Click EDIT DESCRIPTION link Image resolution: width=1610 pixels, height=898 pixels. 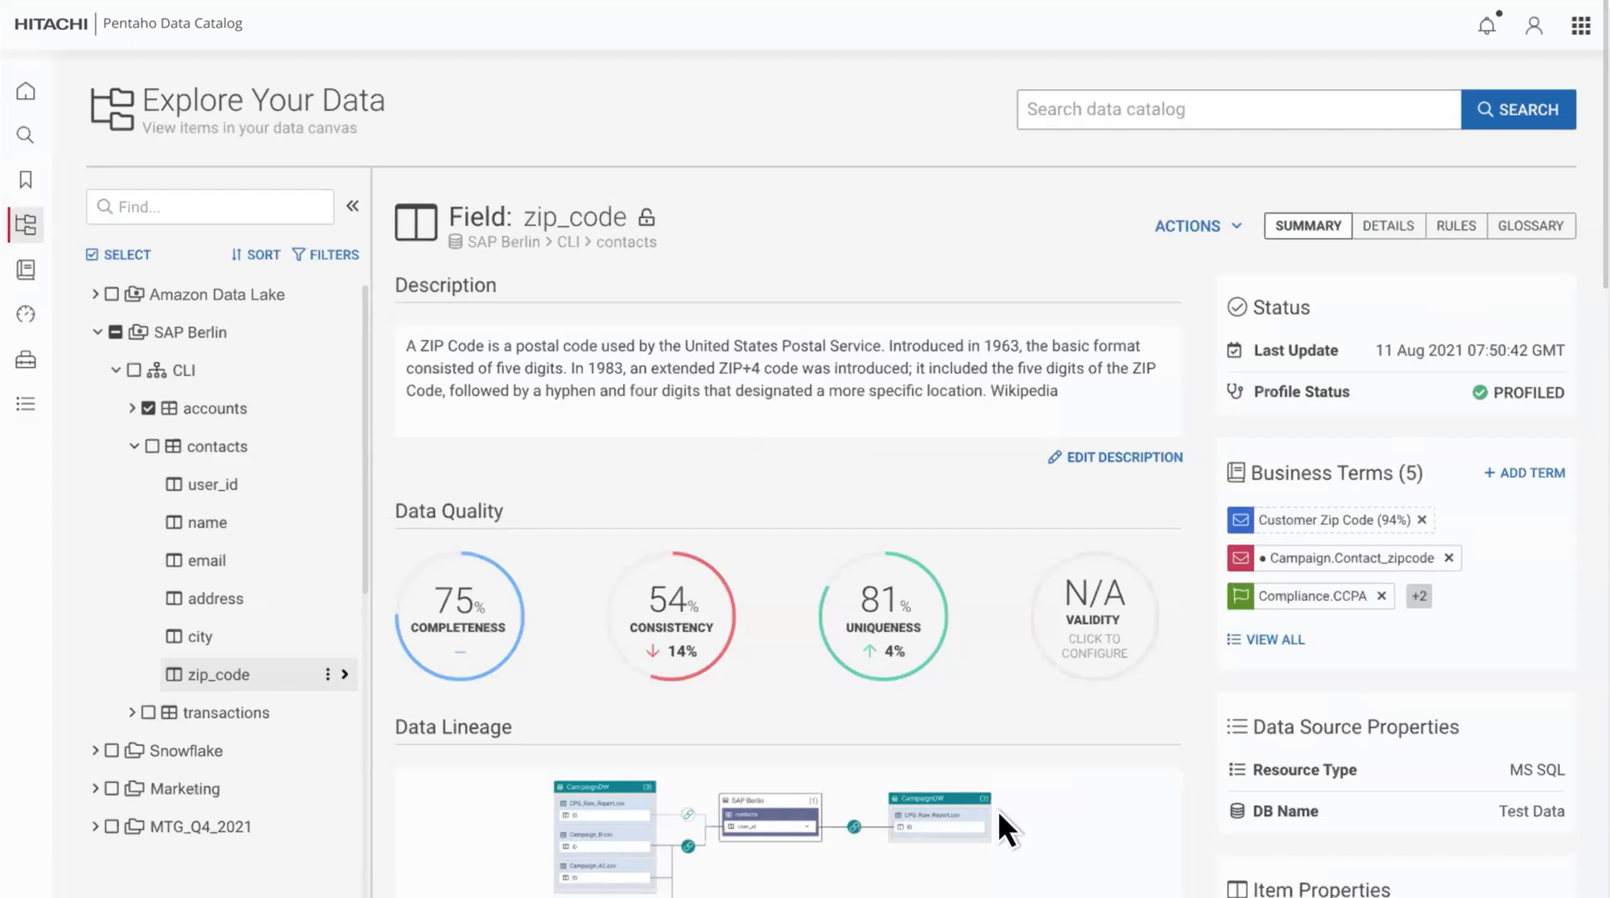[x=1115, y=457]
